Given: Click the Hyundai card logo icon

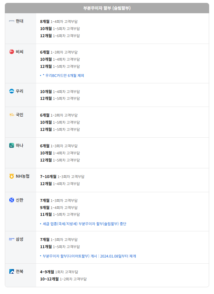Looking at the screenshot, I should point(12,21).
